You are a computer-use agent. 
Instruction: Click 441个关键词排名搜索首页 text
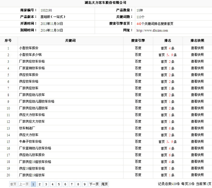point(155,24)
